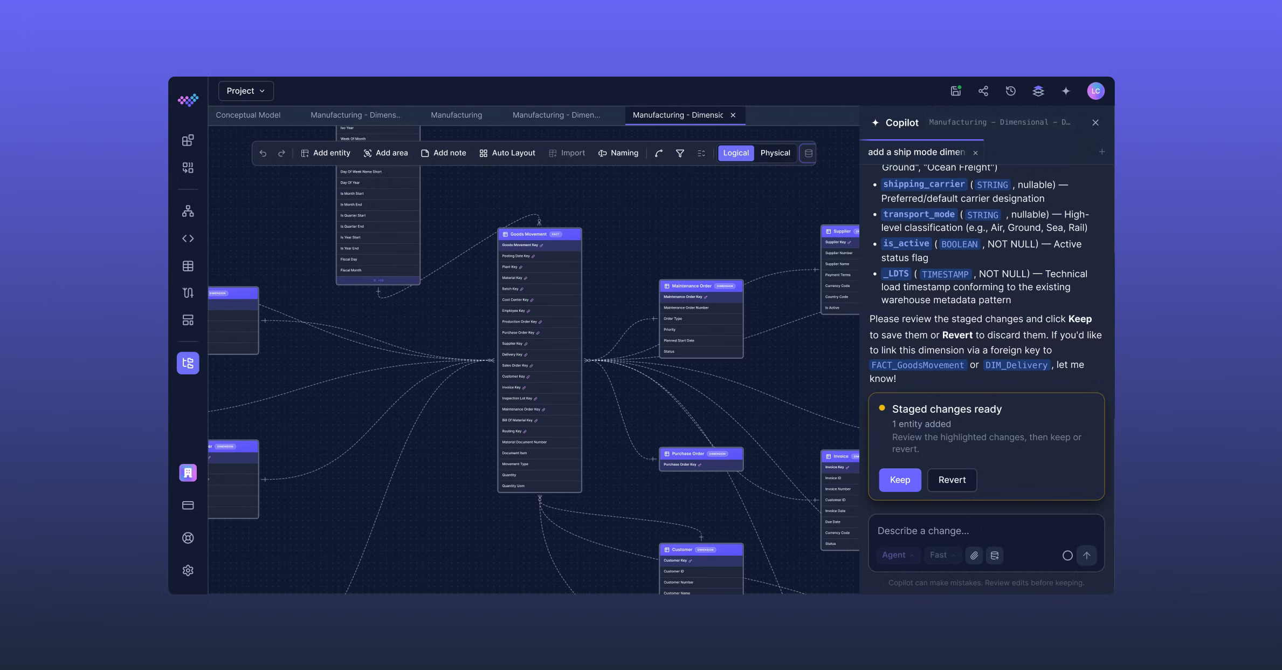This screenshot has height=670, width=1282.
Task: Switch to the Manufacturing - Dimens.. tab
Action: 355,115
